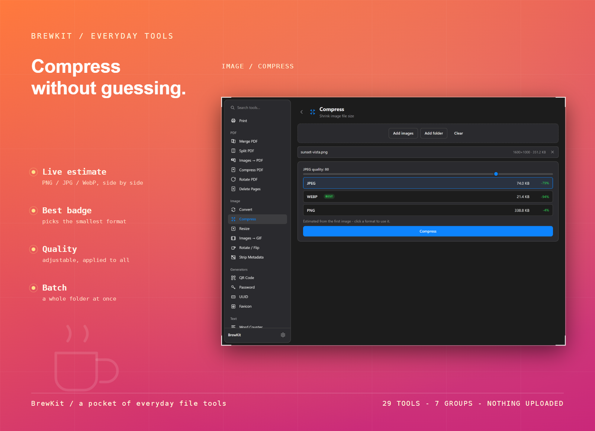Choose the JPEG format row
Image resolution: width=595 pixels, height=431 pixels.
point(428,183)
